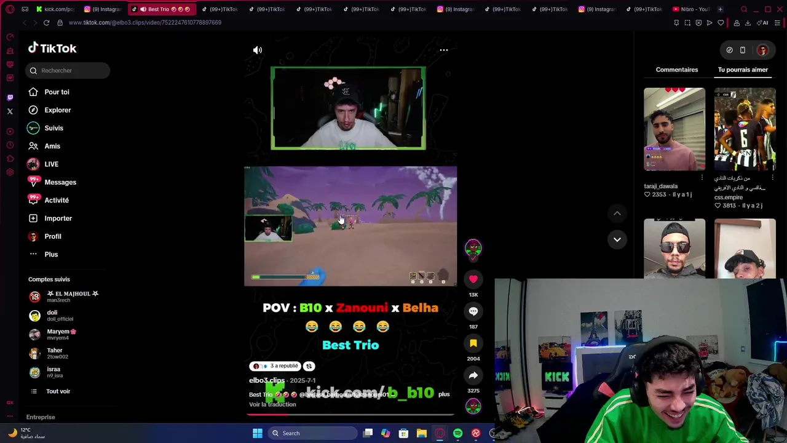The image size is (787, 443).
Task: Switch to the Nibro YouTube browser tab
Action: pyautogui.click(x=692, y=9)
